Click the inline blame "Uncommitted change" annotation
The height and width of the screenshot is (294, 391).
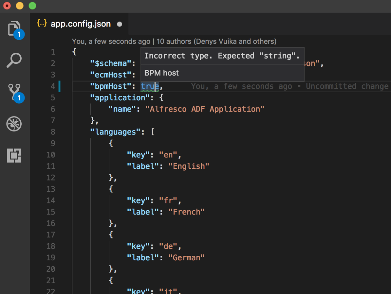[x=289, y=86]
